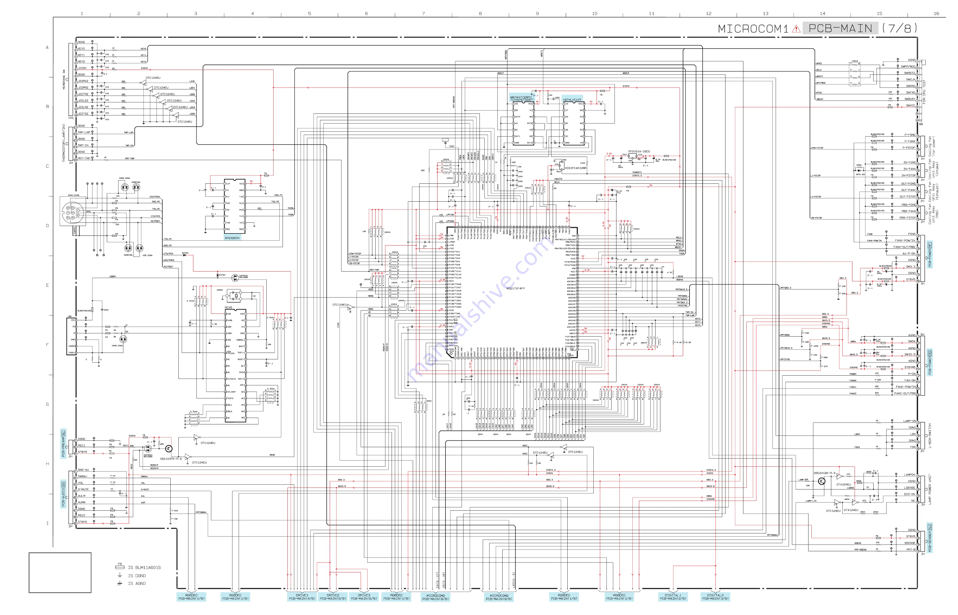Click the empty legend box at the sheet corner
Image resolution: width=958 pixels, height=615 pixels.
pyautogui.click(x=60, y=573)
